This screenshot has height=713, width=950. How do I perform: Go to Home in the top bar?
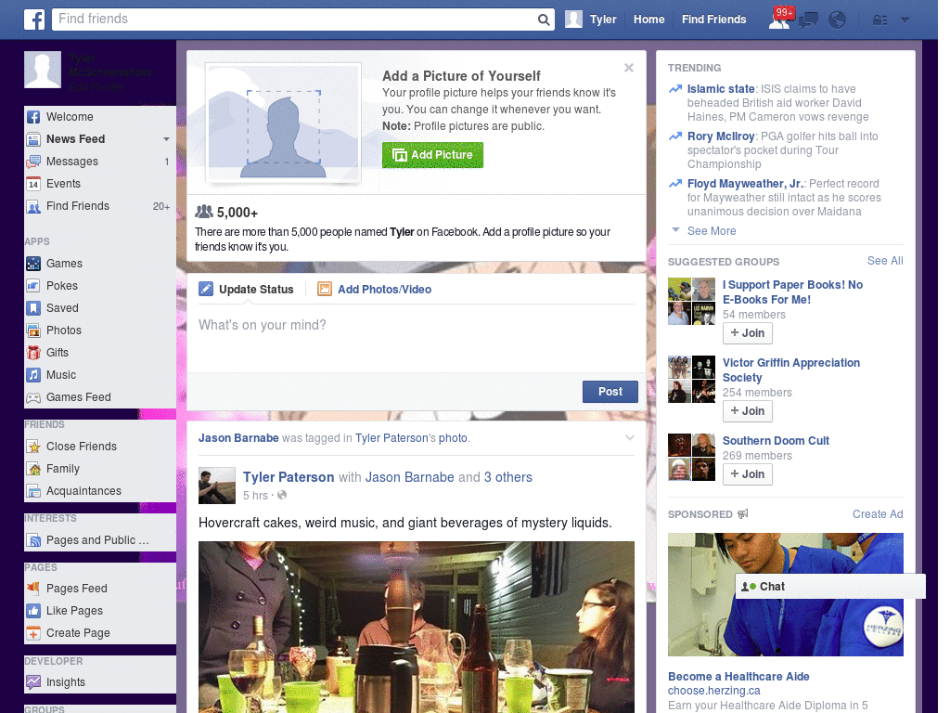click(648, 19)
